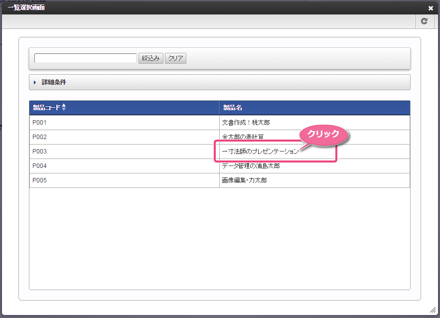Choose データ管理の浦島太郎 product name

(x=251, y=166)
